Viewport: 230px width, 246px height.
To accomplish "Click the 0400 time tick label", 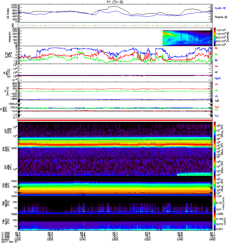I will click(x=212, y=240).
